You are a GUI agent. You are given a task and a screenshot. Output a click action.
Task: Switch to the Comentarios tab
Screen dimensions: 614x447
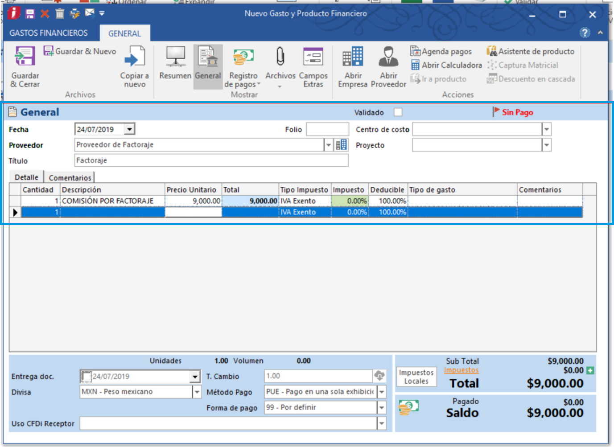coord(70,177)
